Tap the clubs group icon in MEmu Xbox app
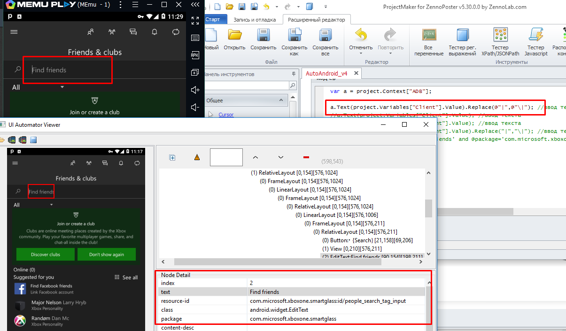This screenshot has height=331, width=566. click(112, 32)
